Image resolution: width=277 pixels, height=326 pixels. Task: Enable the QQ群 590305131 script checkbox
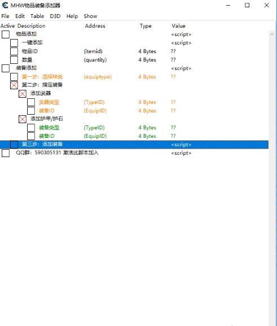6,153
